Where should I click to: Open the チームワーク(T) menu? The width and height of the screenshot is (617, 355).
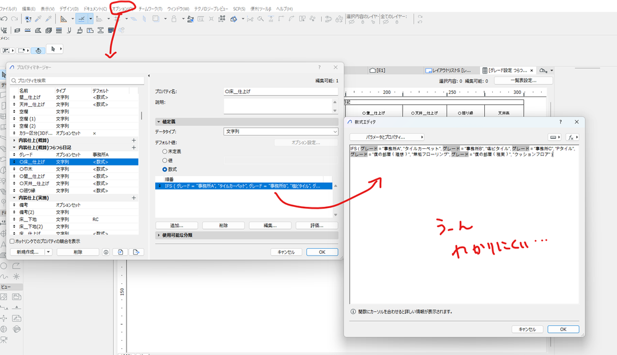pos(150,9)
